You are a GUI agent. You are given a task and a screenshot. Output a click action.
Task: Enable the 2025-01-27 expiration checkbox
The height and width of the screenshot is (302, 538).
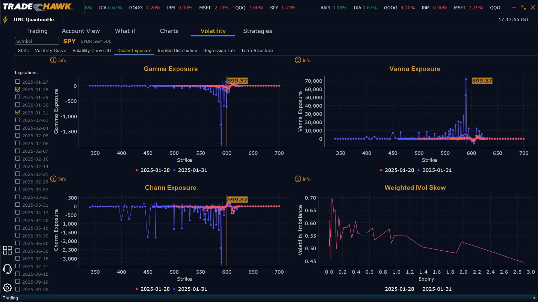(x=18, y=82)
